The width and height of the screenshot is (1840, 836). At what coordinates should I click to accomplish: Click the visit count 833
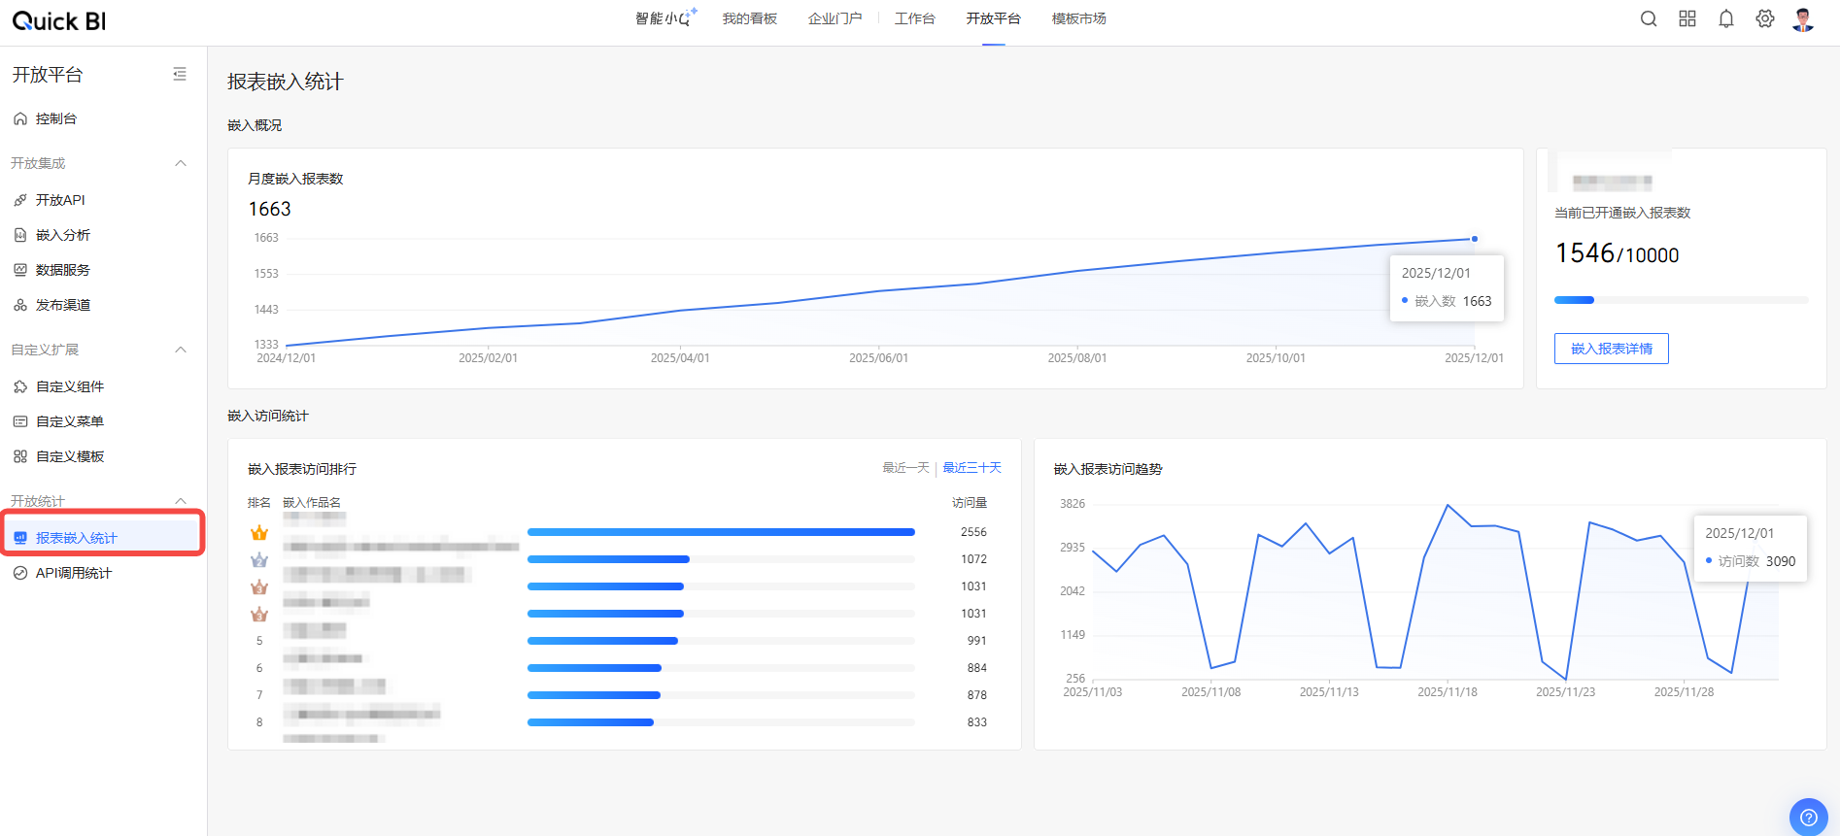(x=976, y=722)
